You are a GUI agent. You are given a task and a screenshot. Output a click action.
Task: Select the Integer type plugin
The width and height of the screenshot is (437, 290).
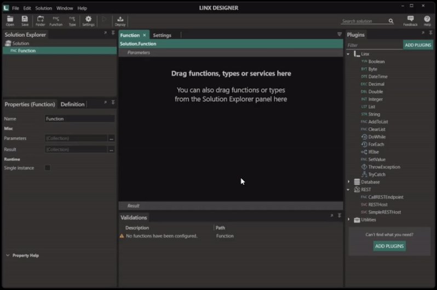[372, 99]
